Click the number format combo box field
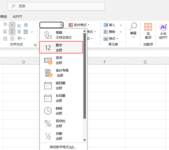This screenshot has width=169, height=150. coord(50,25)
